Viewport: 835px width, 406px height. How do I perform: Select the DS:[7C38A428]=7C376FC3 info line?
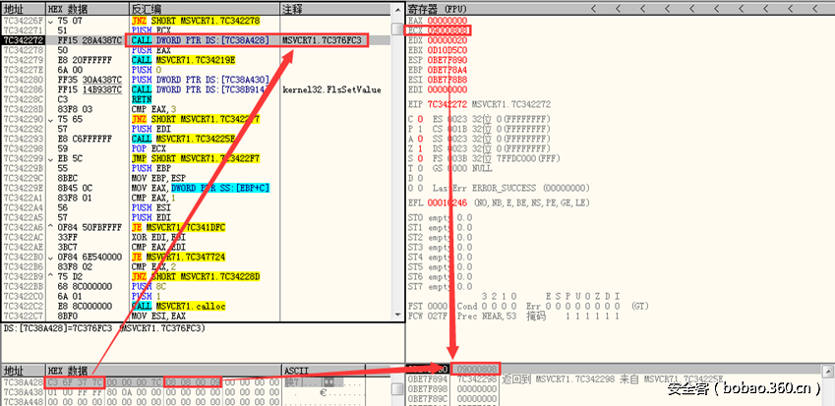point(104,327)
